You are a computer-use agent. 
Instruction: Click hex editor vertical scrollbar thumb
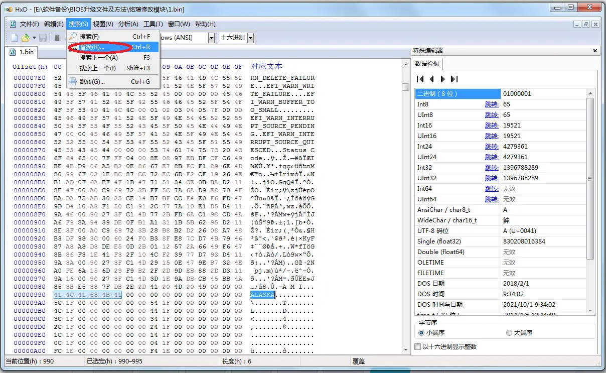point(406,87)
